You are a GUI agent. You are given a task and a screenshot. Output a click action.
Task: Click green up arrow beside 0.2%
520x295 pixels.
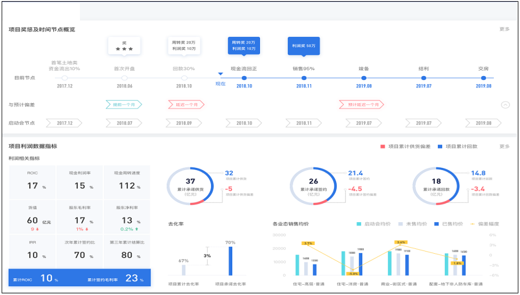[x=137, y=229]
